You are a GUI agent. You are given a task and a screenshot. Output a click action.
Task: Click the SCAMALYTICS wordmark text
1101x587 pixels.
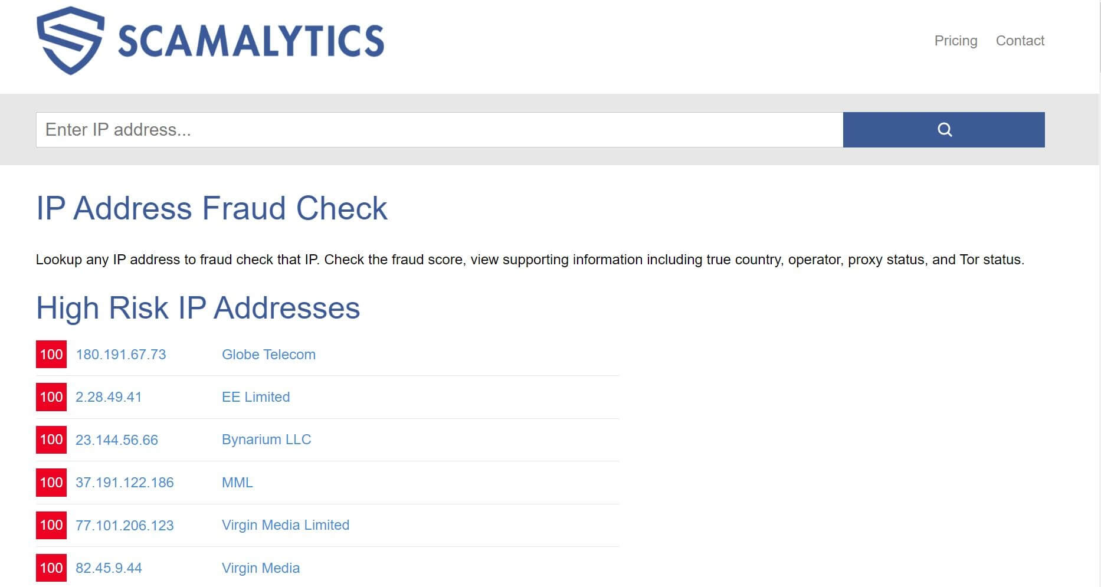point(251,41)
